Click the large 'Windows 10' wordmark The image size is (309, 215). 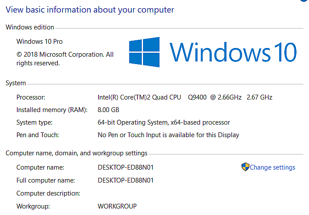click(x=233, y=52)
